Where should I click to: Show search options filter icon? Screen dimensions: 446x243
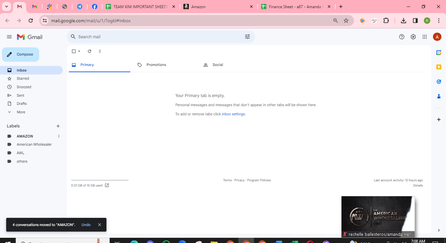pos(247,37)
